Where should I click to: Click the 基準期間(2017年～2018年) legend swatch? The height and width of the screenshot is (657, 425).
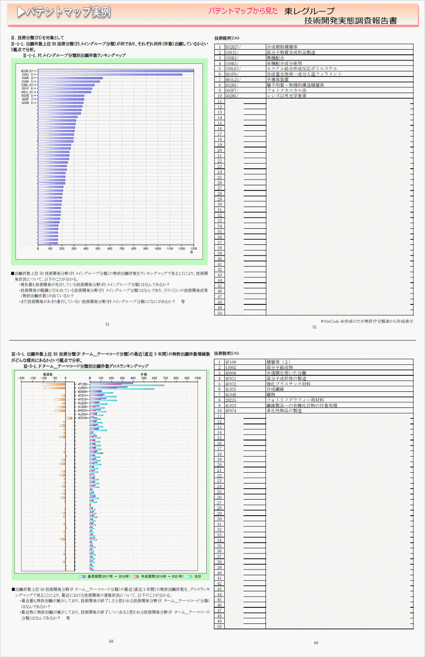83,577
